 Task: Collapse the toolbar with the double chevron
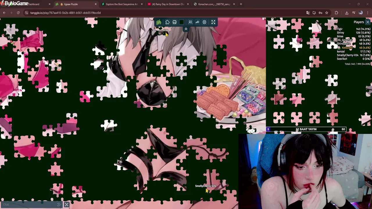[186, 29]
